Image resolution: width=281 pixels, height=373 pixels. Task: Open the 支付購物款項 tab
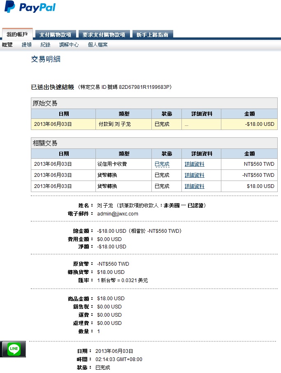[x=56, y=35]
